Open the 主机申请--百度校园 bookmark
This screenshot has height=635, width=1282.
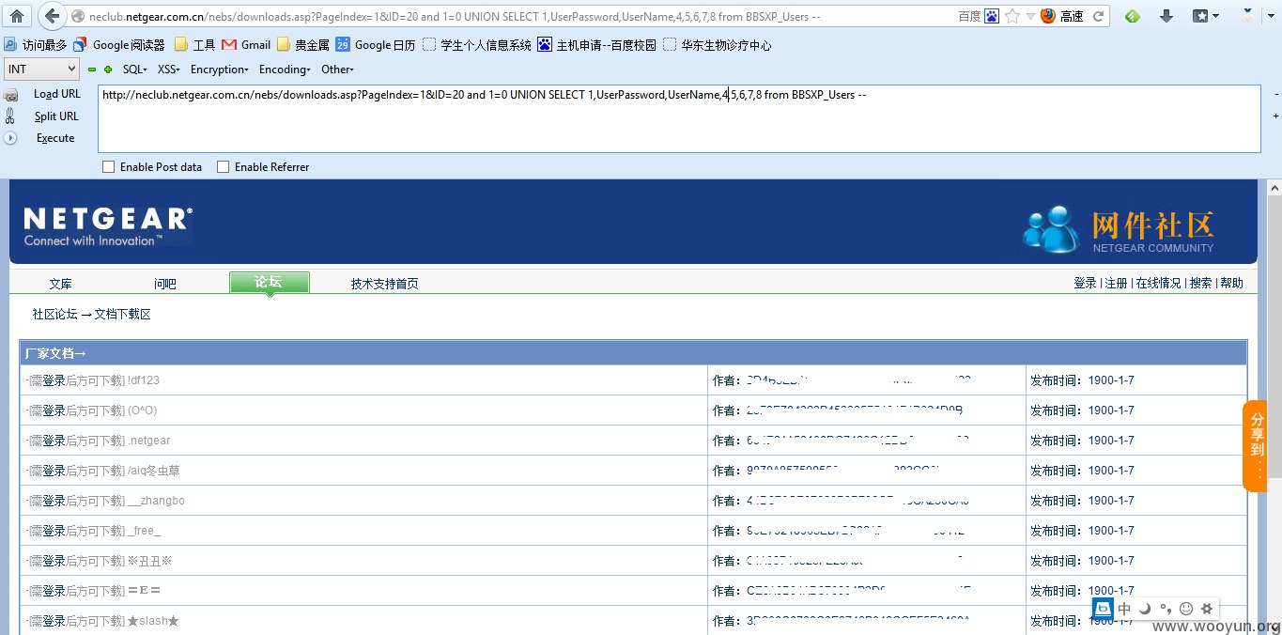point(596,44)
